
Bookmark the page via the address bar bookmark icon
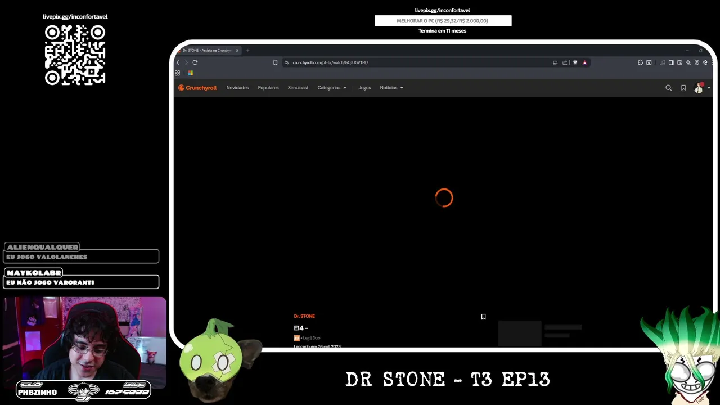[x=276, y=62]
